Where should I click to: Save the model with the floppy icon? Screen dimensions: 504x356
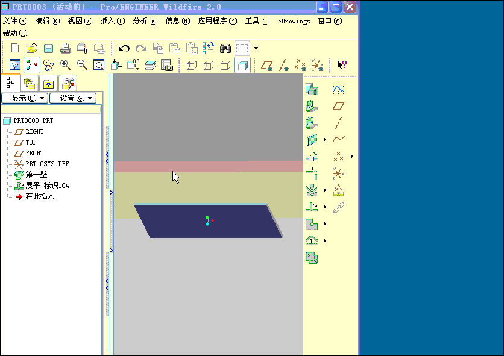[x=49, y=48]
